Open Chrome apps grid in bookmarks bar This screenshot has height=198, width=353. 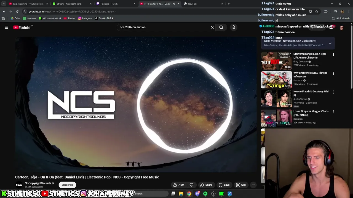click(x=4, y=18)
